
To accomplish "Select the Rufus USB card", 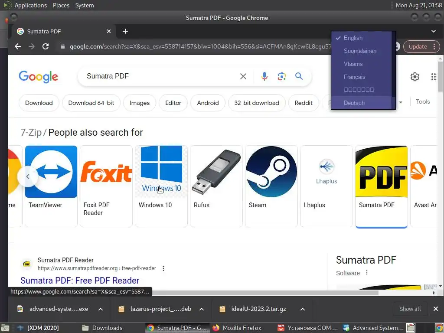I will pyautogui.click(x=216, y=186).
